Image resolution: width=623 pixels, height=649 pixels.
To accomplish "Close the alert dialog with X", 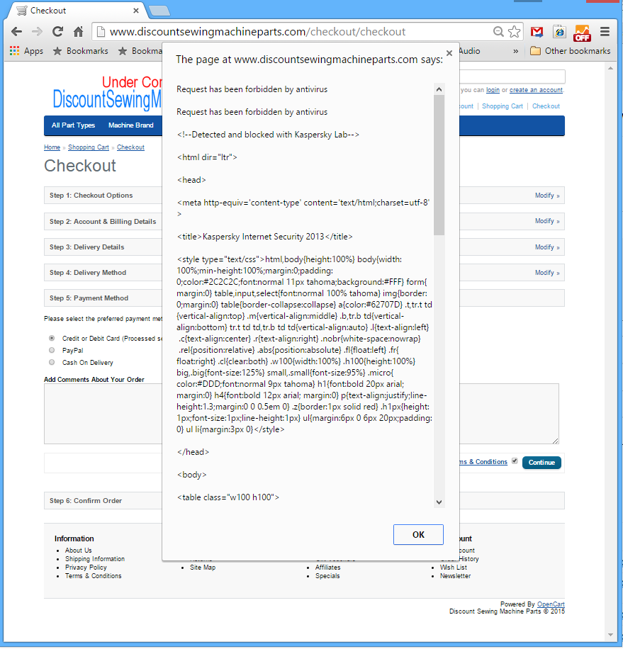I will (449, 53).
